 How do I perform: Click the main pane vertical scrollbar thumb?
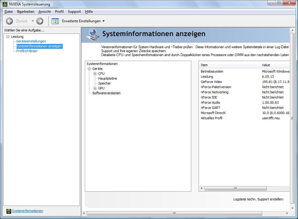click(292, 118)
